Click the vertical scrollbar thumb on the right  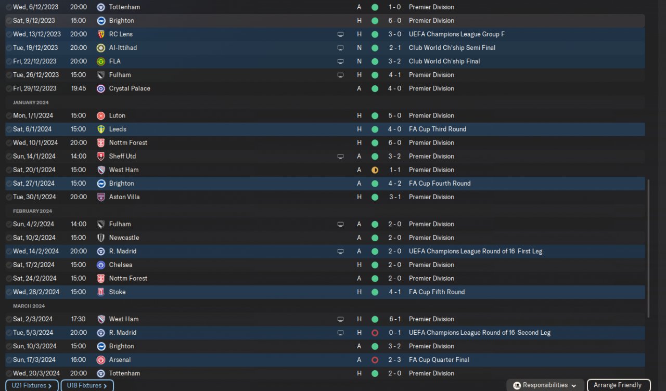click(x=648, y=248)
